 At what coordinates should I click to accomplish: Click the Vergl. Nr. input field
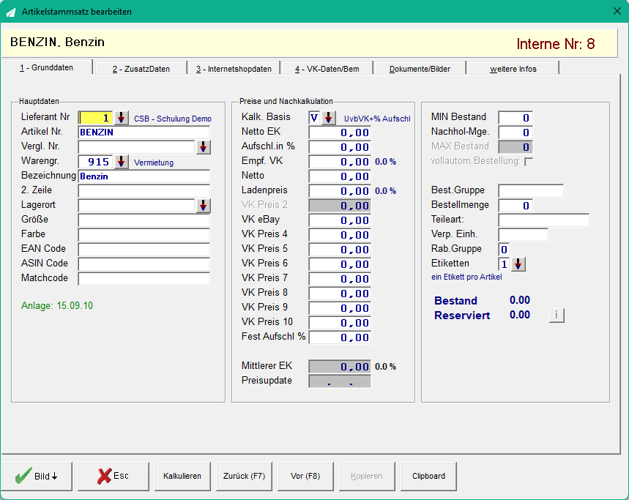point(137,147)
